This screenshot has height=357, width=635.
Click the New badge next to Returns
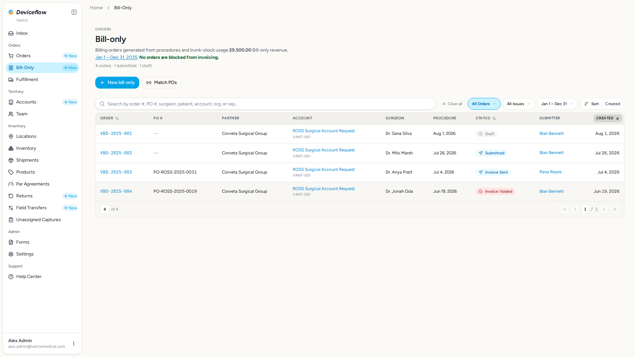(70, 196)
